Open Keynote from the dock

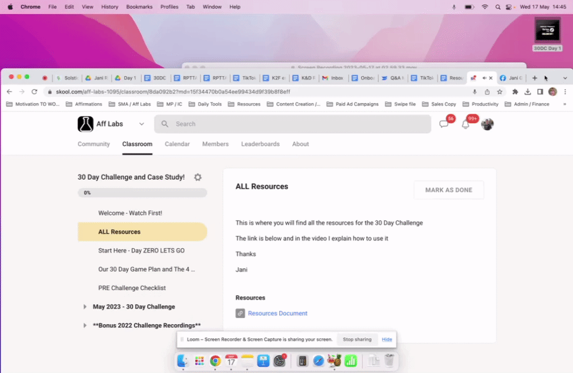point(263,361)
